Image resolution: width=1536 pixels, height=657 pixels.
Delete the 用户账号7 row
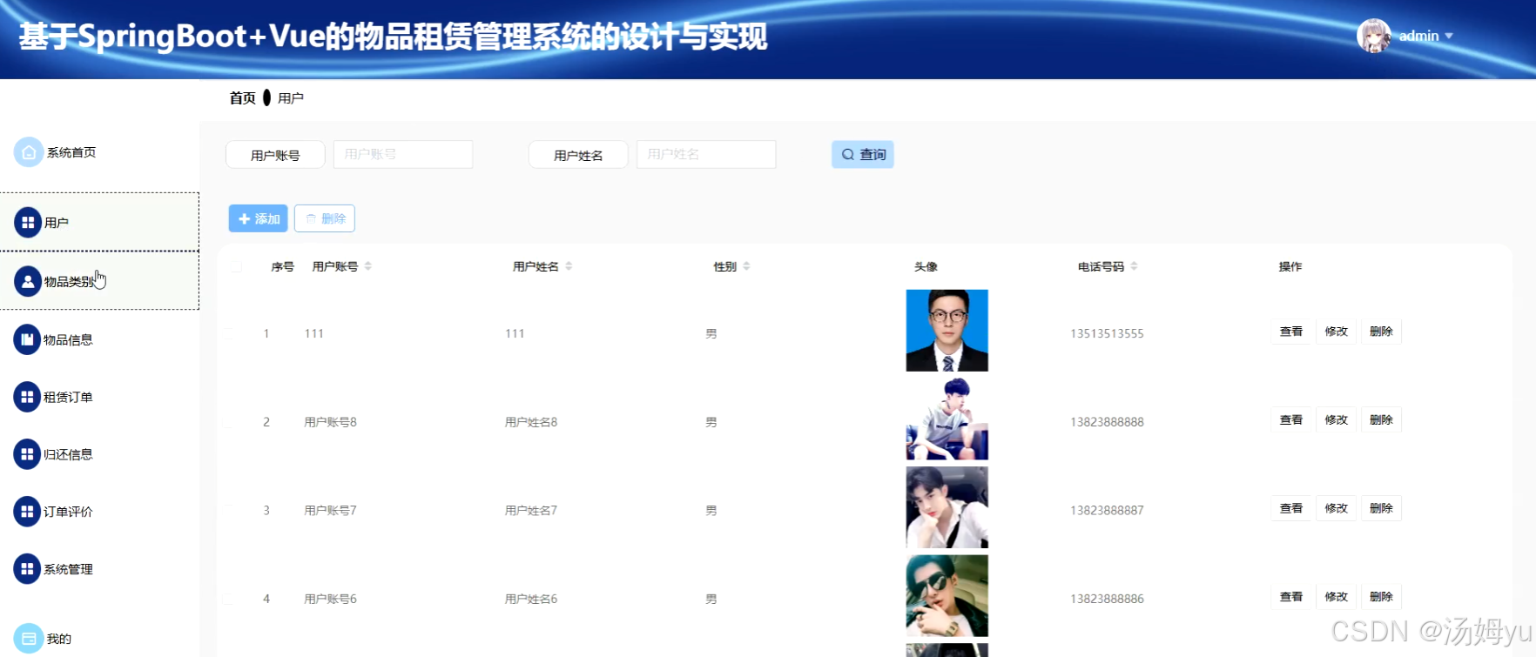coord(1381,508)
